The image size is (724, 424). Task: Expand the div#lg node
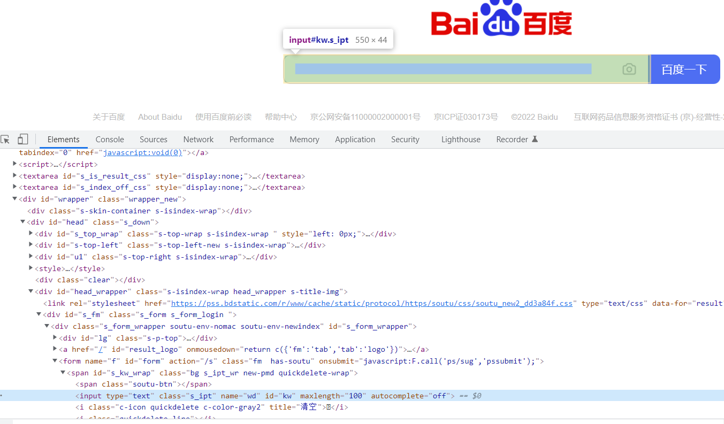(55, 338)
